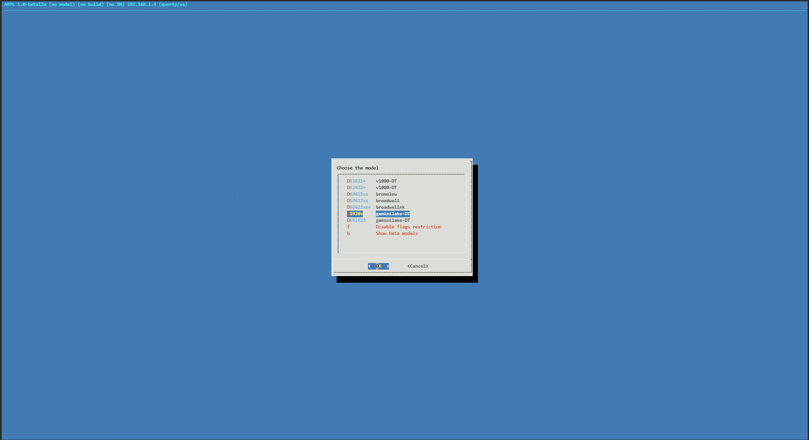Click the v1000-DT text beside DS1621+

(x=386, y=181)
